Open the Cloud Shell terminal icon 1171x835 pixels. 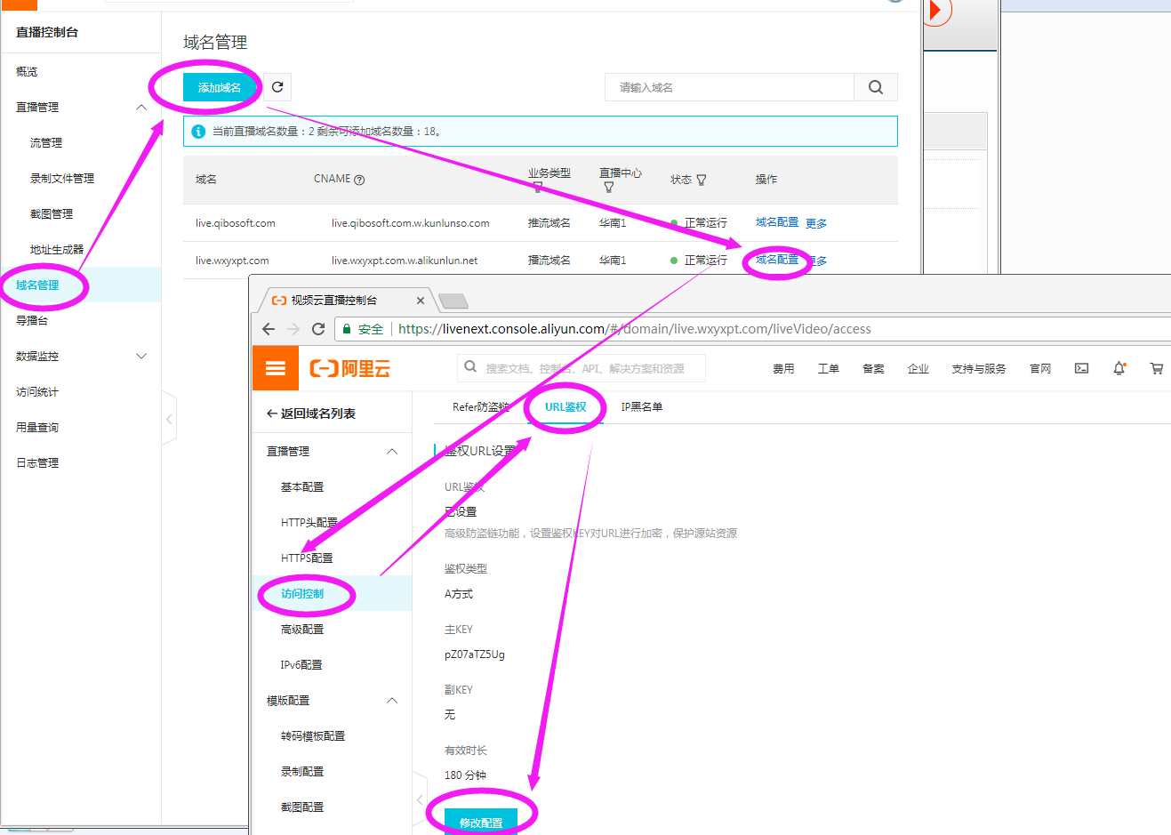(x=1081, y=368)
